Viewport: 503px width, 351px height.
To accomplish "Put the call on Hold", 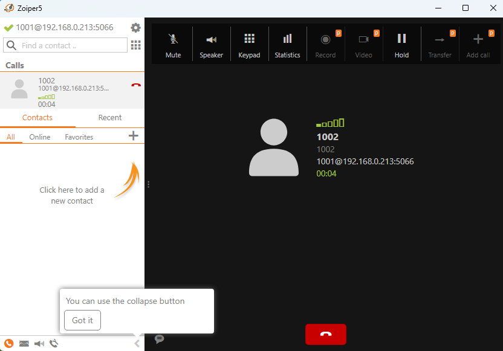I will [401, 44].
